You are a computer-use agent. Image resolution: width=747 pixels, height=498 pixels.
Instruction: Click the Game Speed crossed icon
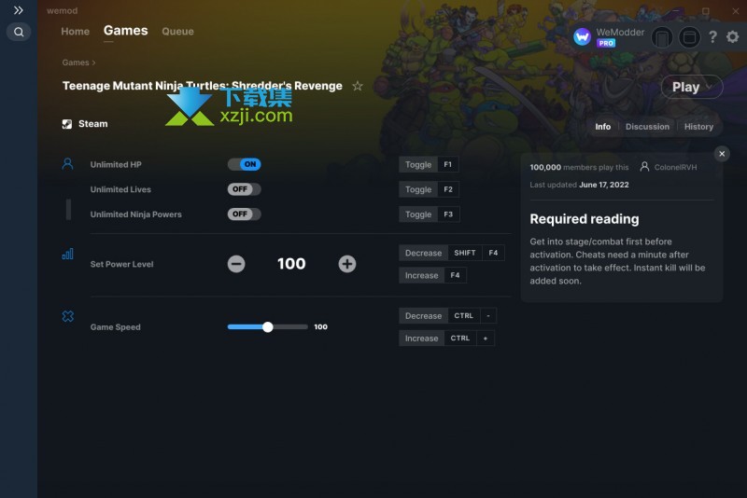click(x=67, y=316)
